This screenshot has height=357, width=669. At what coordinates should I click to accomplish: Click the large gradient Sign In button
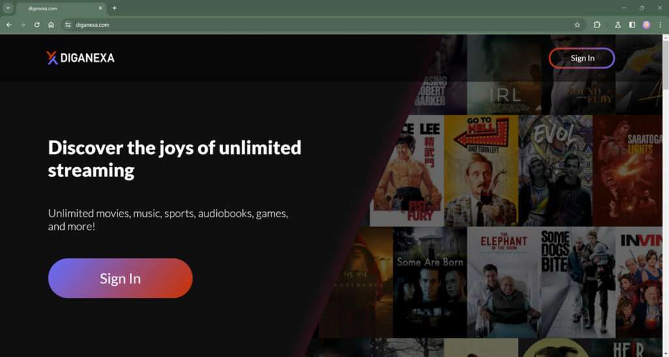pyautogui.click(x=120, y=278)
